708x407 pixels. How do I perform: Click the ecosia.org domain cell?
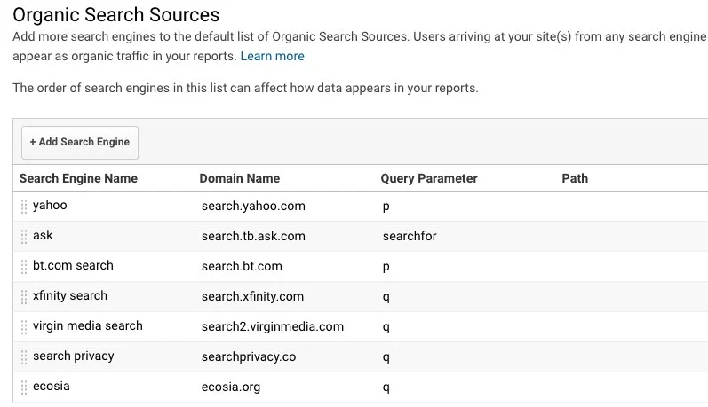click(x=231, y=387)
